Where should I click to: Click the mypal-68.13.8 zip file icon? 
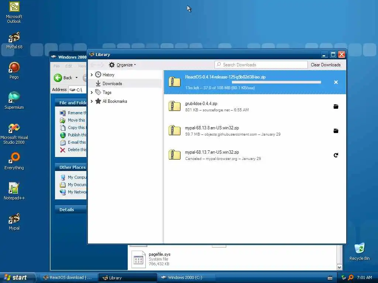point(175,130)
